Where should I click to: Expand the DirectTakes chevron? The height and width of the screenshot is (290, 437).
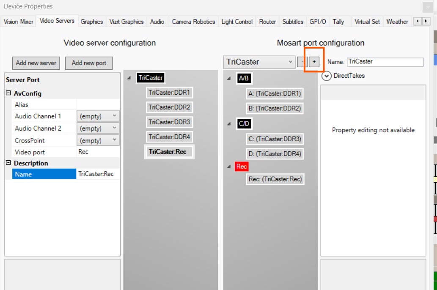pyautogui.click(x=326, y=76)
